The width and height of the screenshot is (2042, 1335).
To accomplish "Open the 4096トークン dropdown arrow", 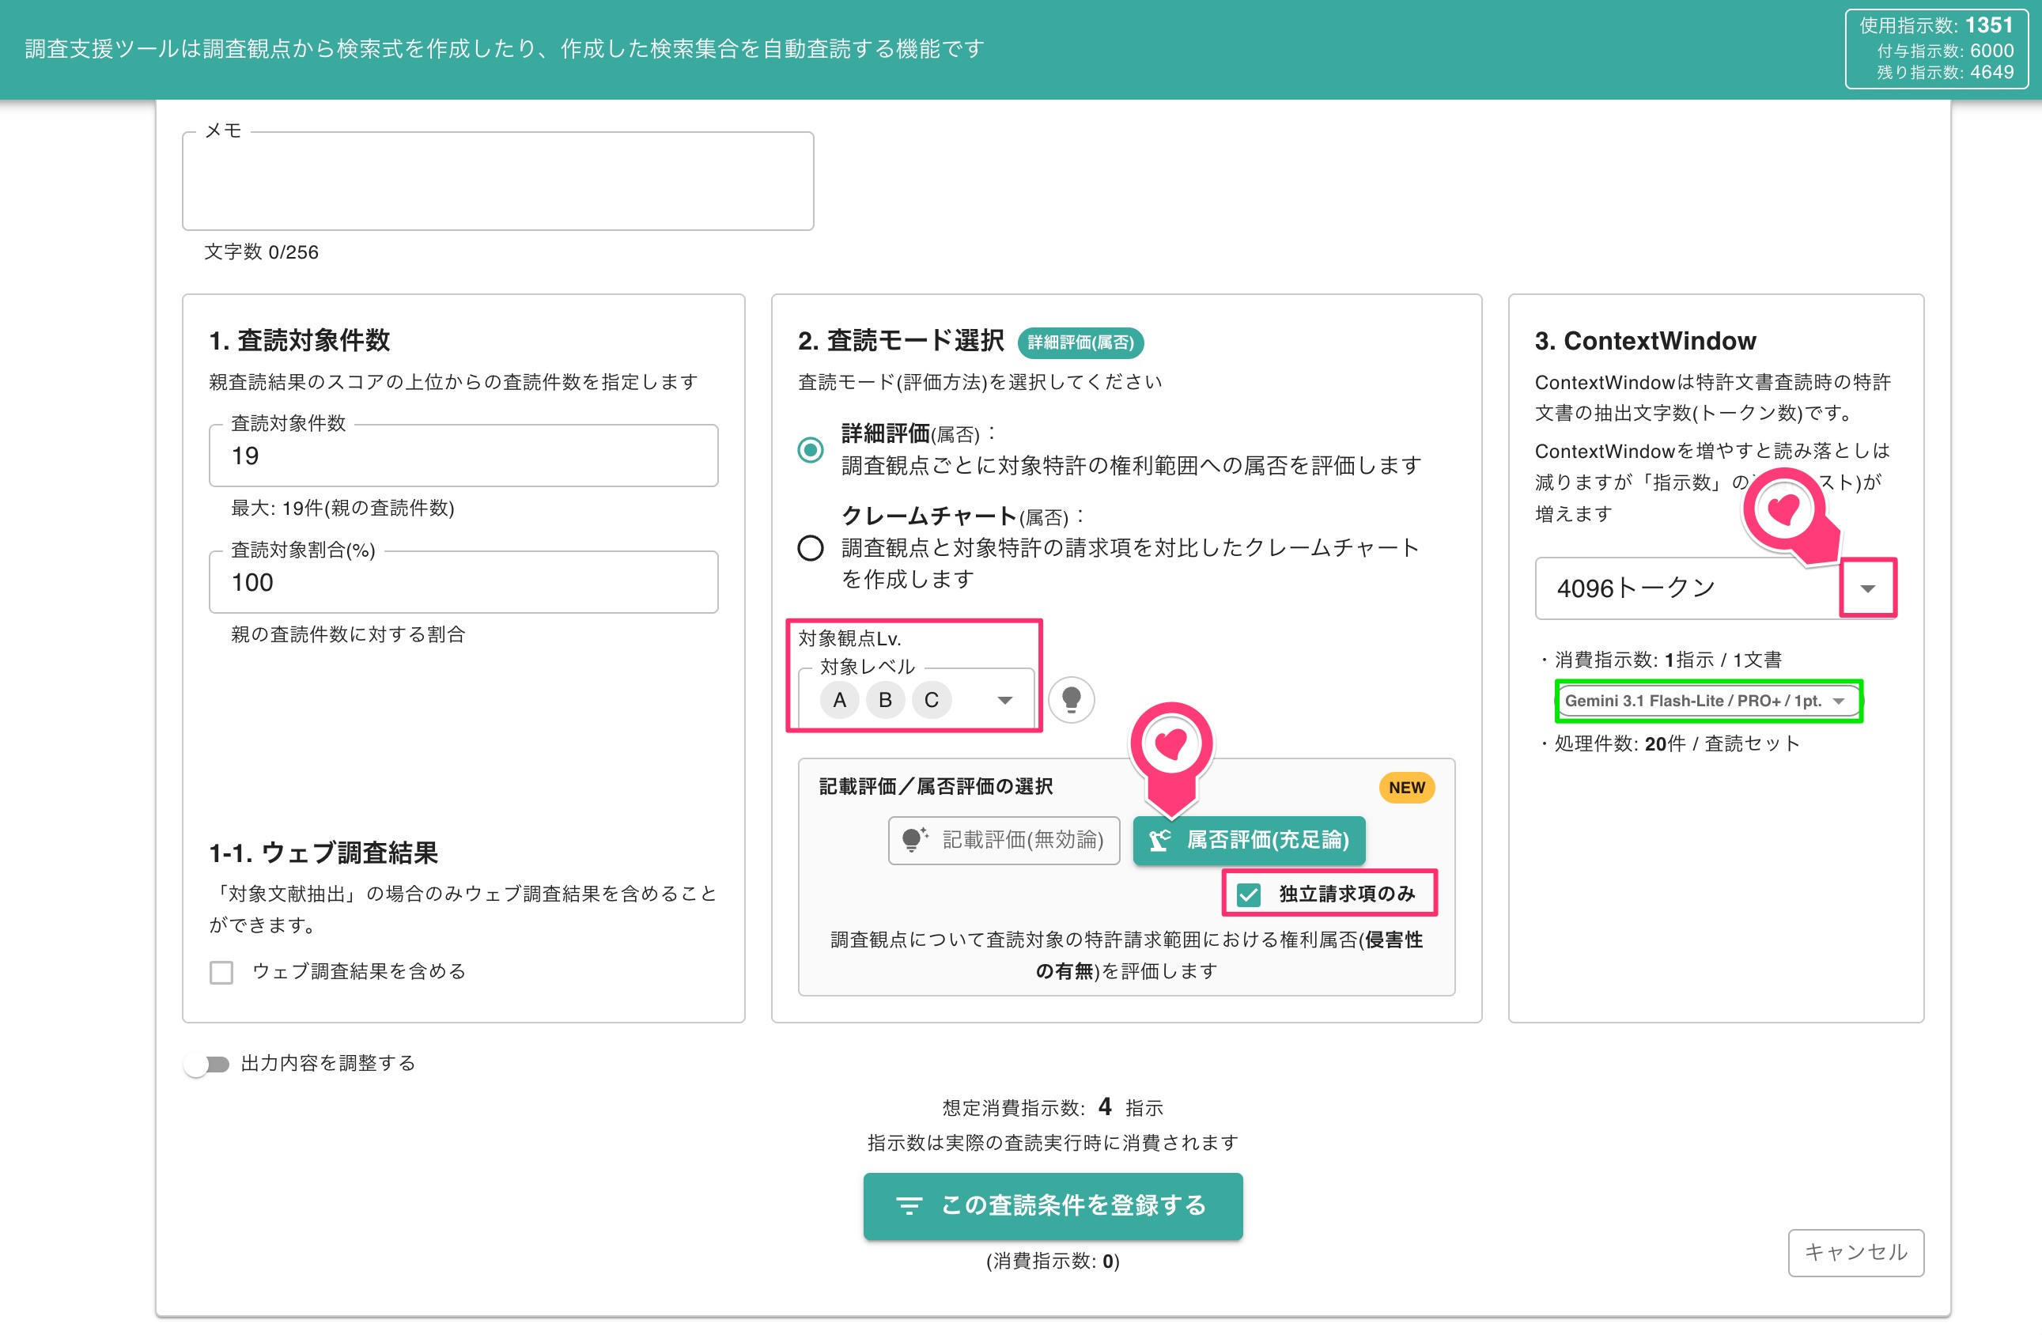I will tap(1867, 588).
